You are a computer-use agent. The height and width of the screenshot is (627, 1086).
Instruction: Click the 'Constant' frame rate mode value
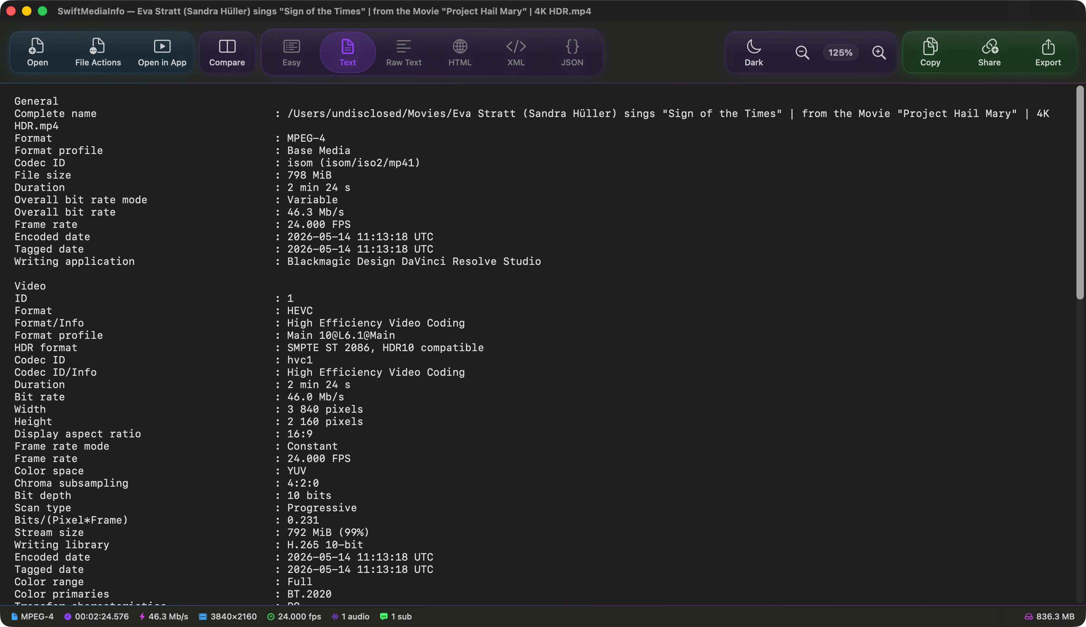[313, 447]
